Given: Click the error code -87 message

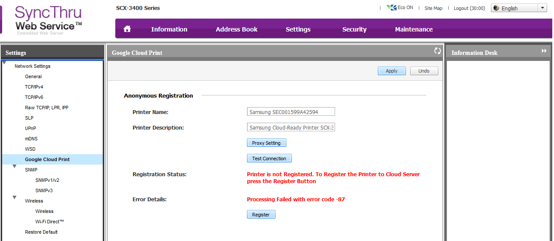Looking at the screenshot, I should [x=296, y=200].
